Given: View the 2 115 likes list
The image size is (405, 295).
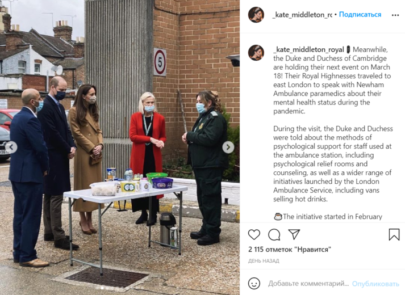Looking at the screenshot, I should [290, 250].
